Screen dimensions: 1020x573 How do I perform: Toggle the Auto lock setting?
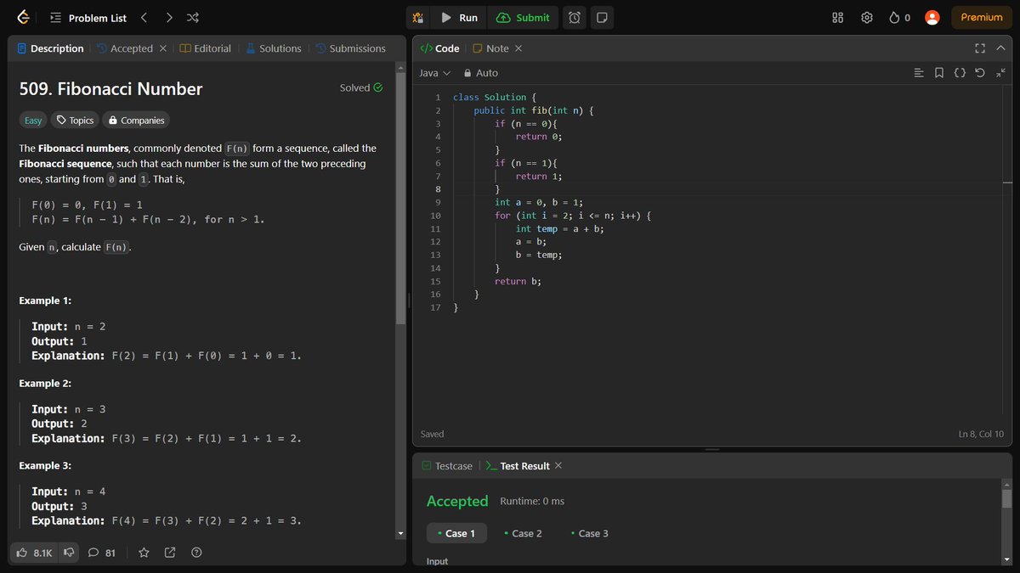(x=481, y=73)
